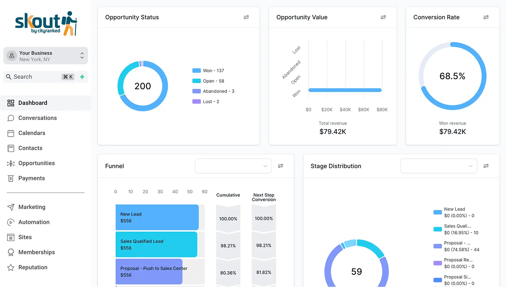This screenshot has height=287, width=506.
Task: Open the Stage Distribution pipeline dropdown
Action: (439, 166)
